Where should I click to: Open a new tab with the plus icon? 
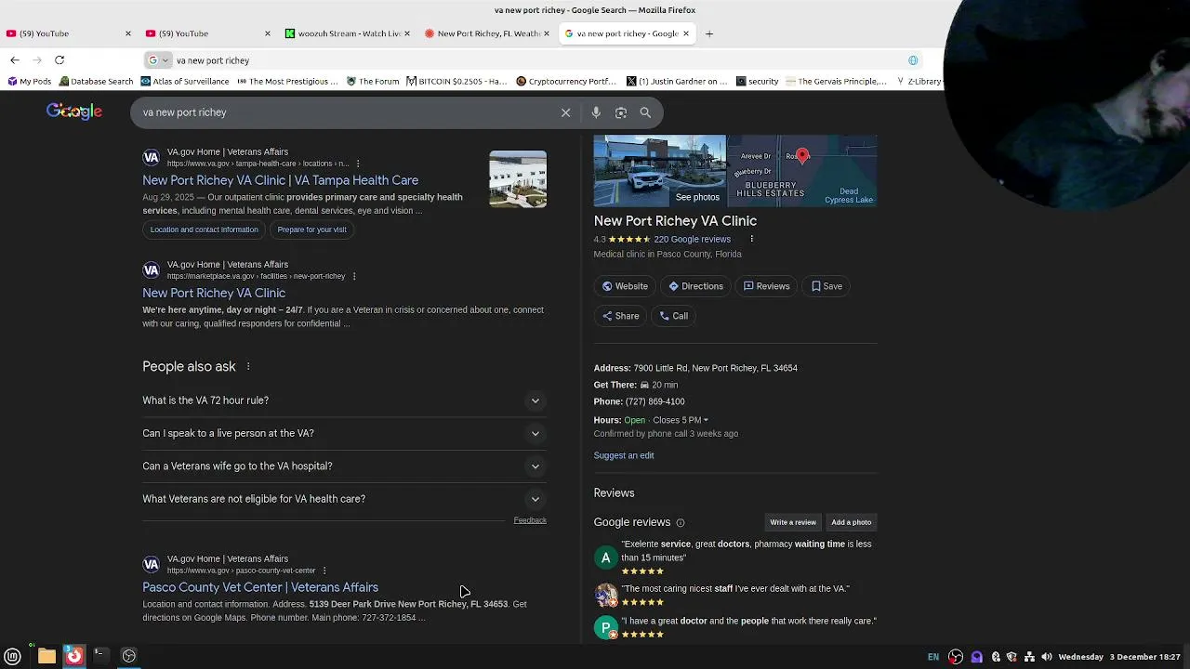(709, 33)
